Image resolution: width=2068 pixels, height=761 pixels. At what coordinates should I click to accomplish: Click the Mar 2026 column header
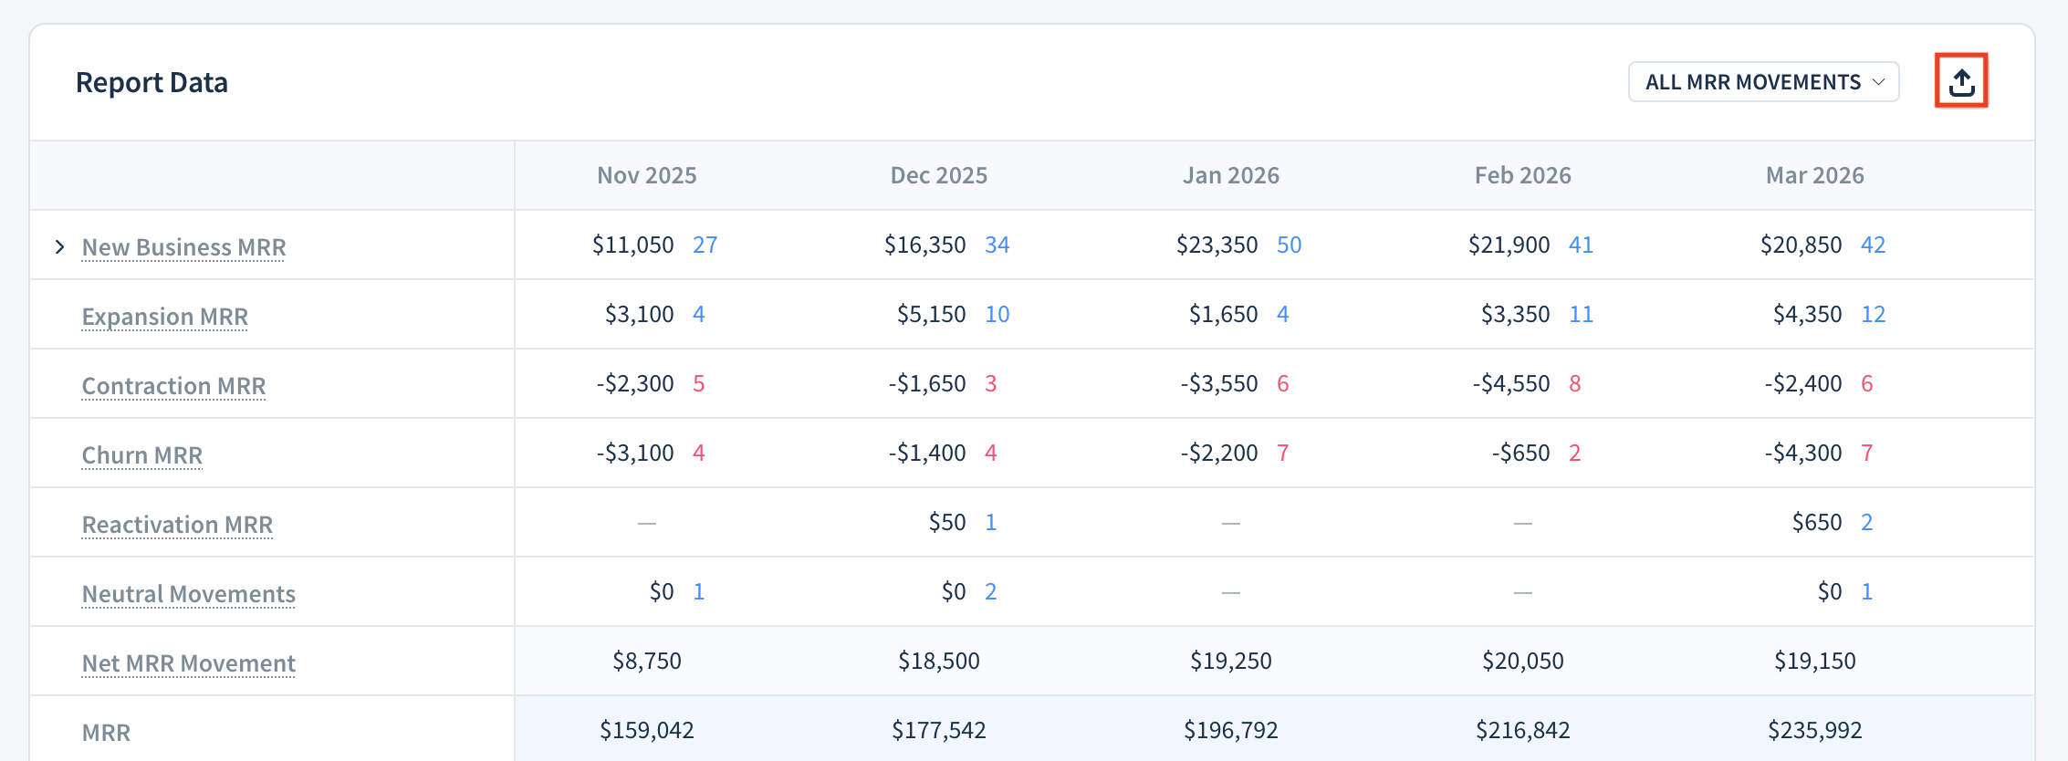pyautogui.click(x=1815, y=175)
